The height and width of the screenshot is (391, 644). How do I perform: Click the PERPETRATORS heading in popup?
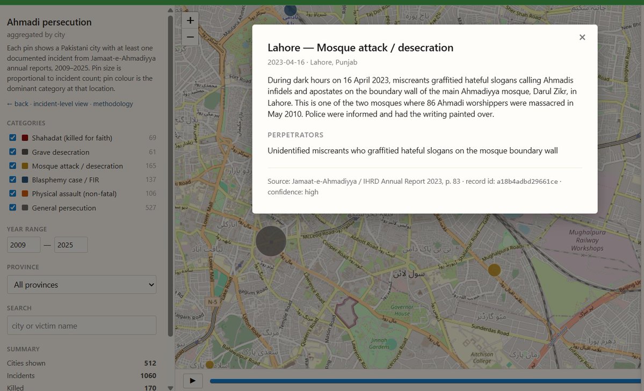(x=295, y=135)
